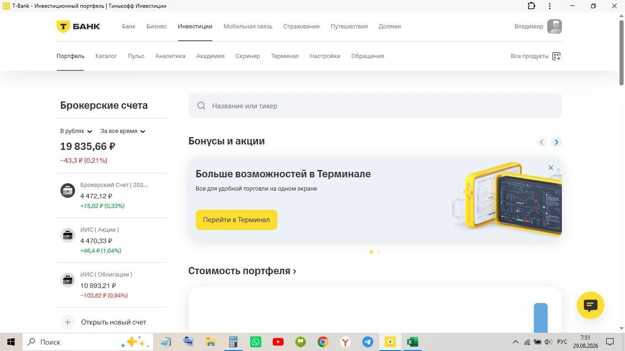Open the Обращения tab

[x=368, y=56]
